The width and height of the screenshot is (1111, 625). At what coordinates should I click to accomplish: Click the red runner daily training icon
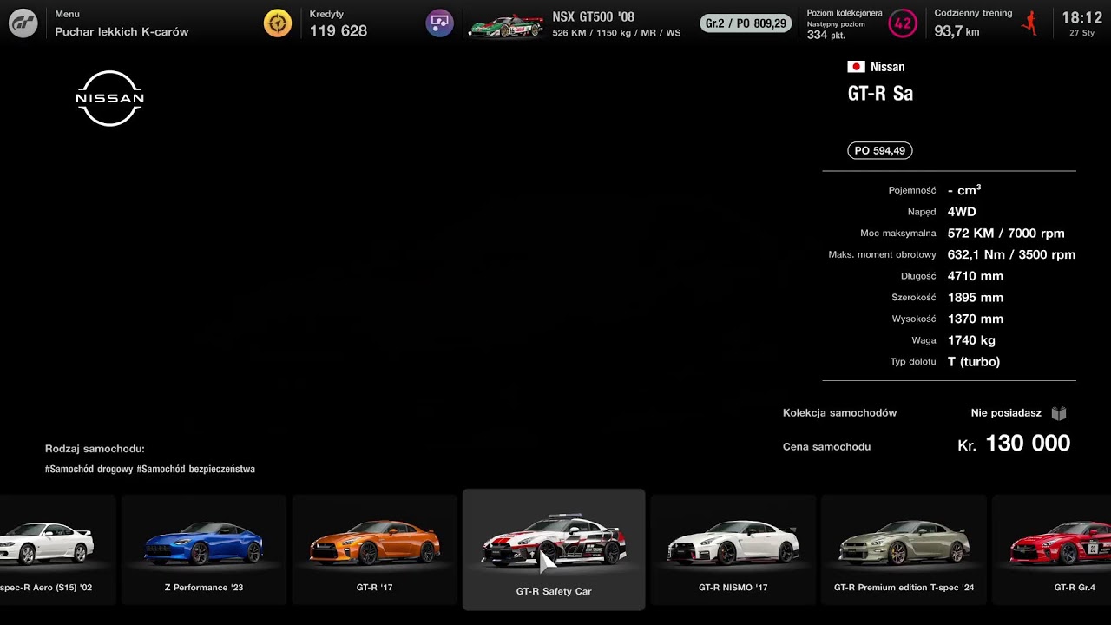[1030, 23]
